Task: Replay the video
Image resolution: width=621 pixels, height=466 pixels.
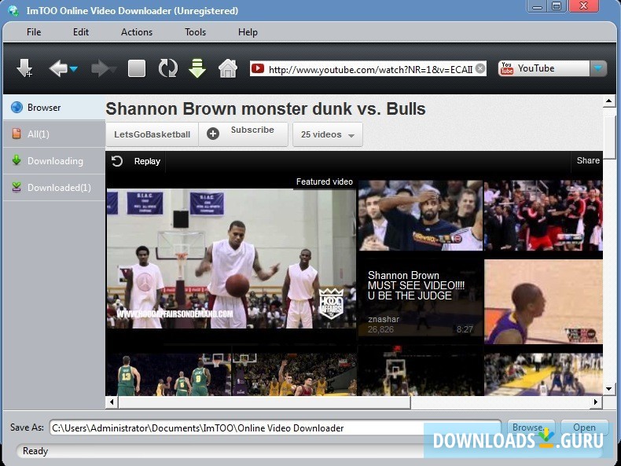Action: (136, 161)
